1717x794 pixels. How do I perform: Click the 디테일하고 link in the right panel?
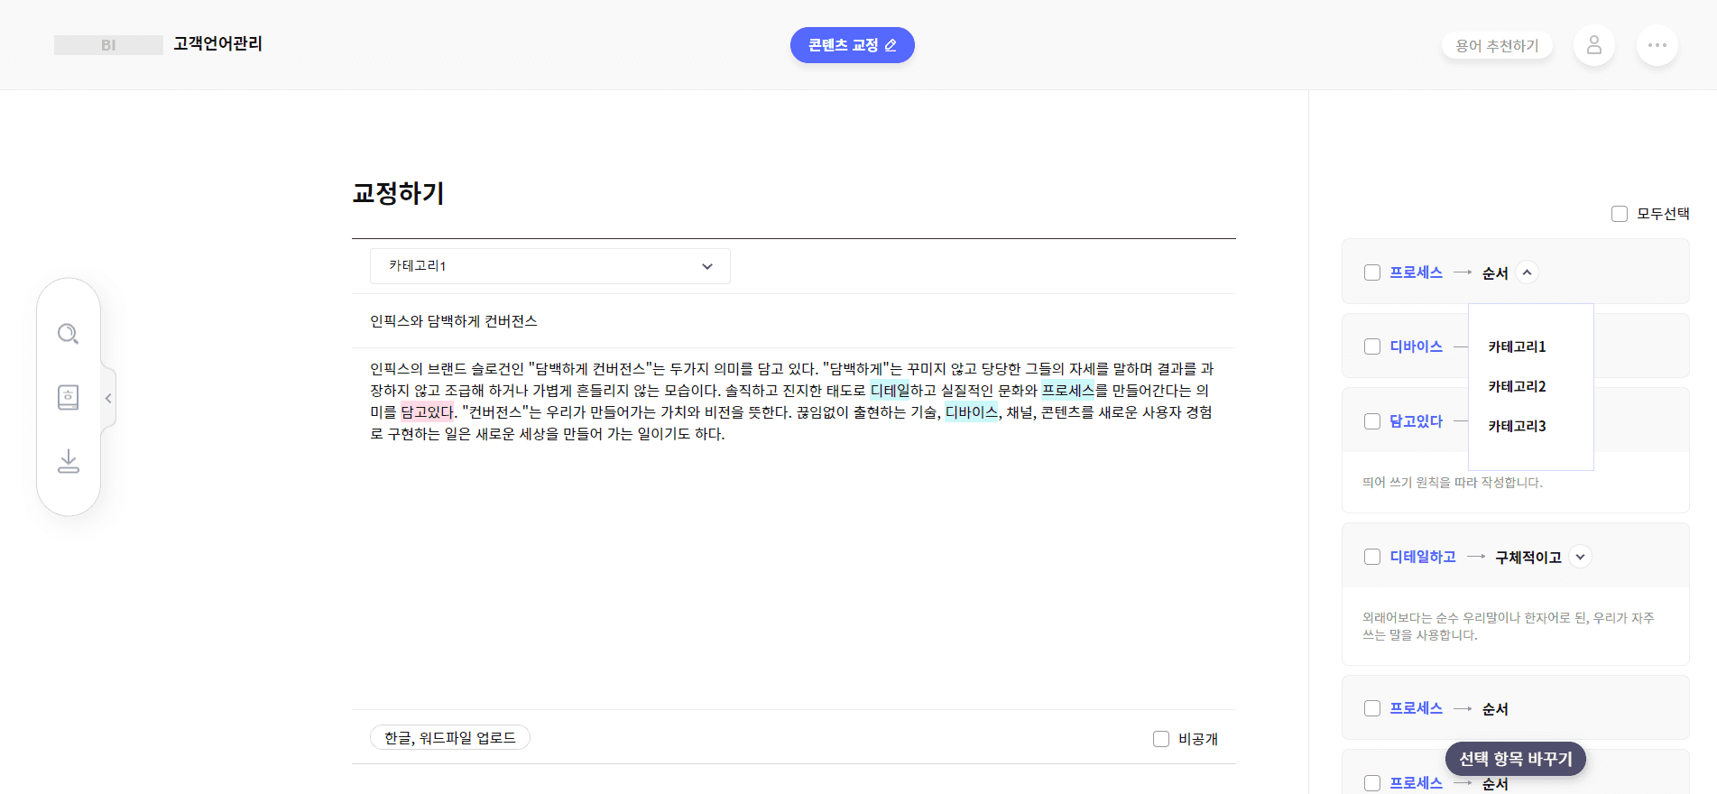click(1423, 557)
